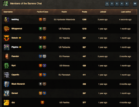This screenshot has width=139, height=107.
Task: Sort by the Posts column header
Action: [85, 12]
